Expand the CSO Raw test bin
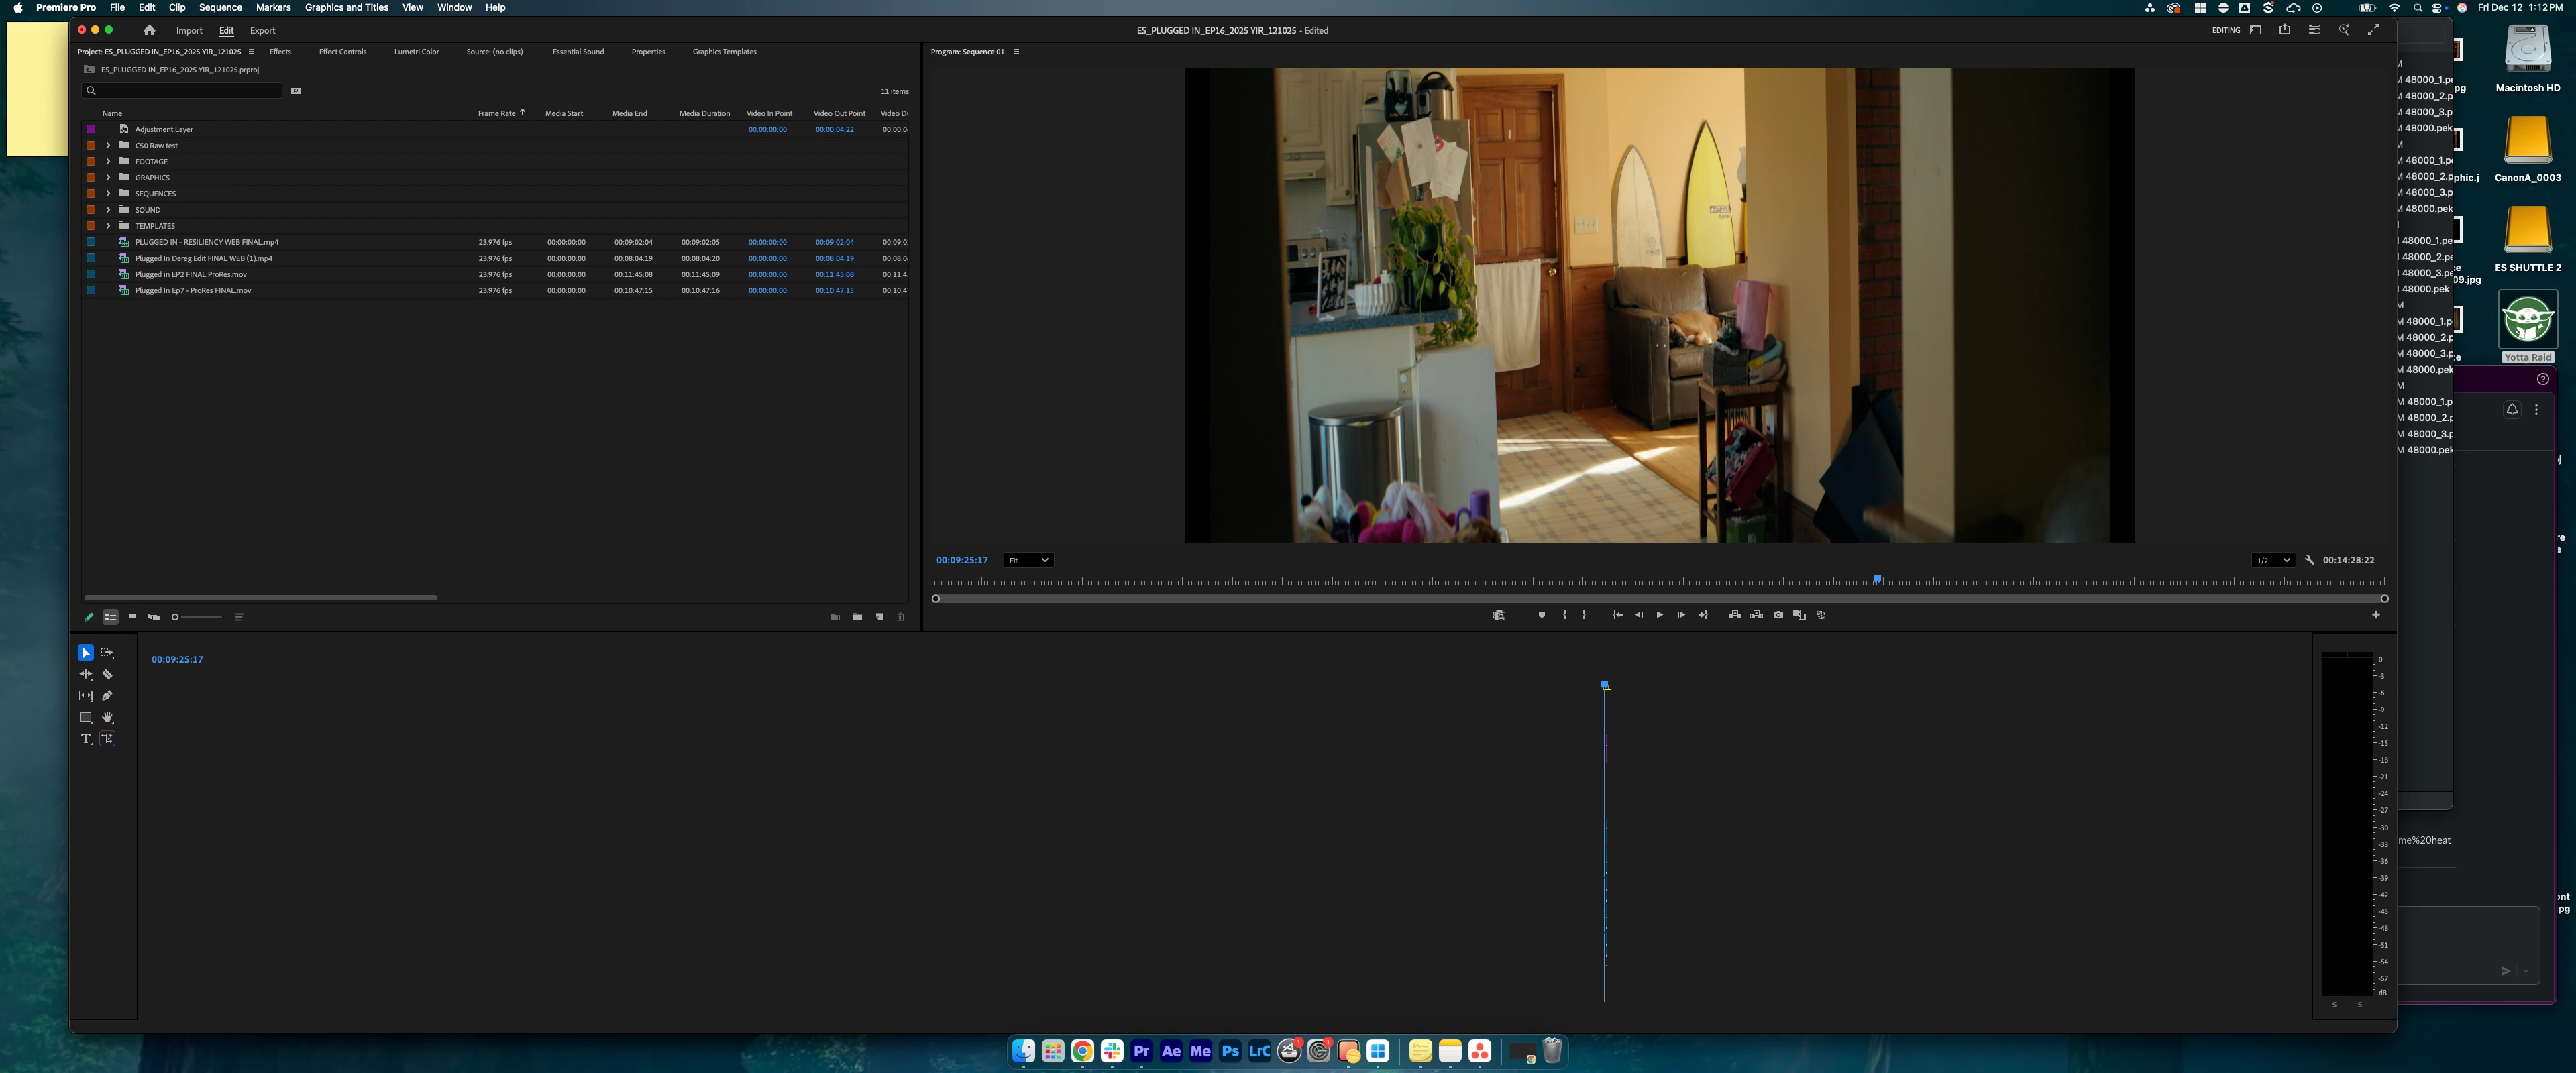This screenshot has height=1073, width=2576. click(x=108, y=145)
